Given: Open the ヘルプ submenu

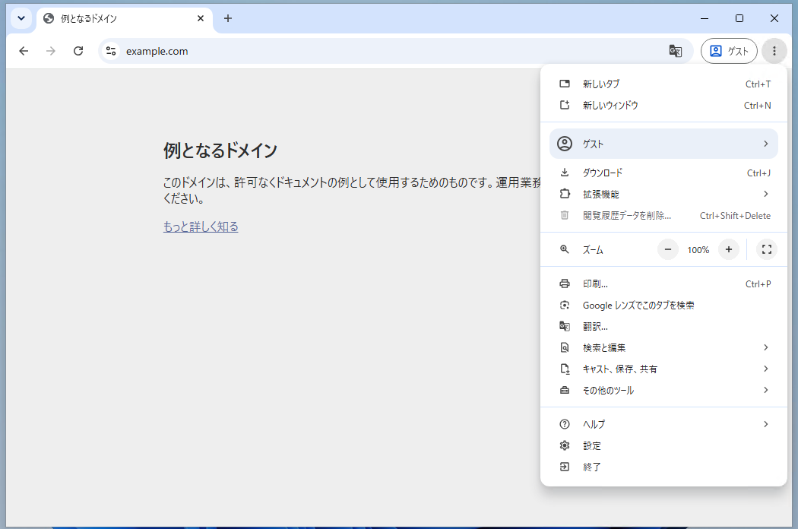Looking at the screenshot, I should 663,424.
